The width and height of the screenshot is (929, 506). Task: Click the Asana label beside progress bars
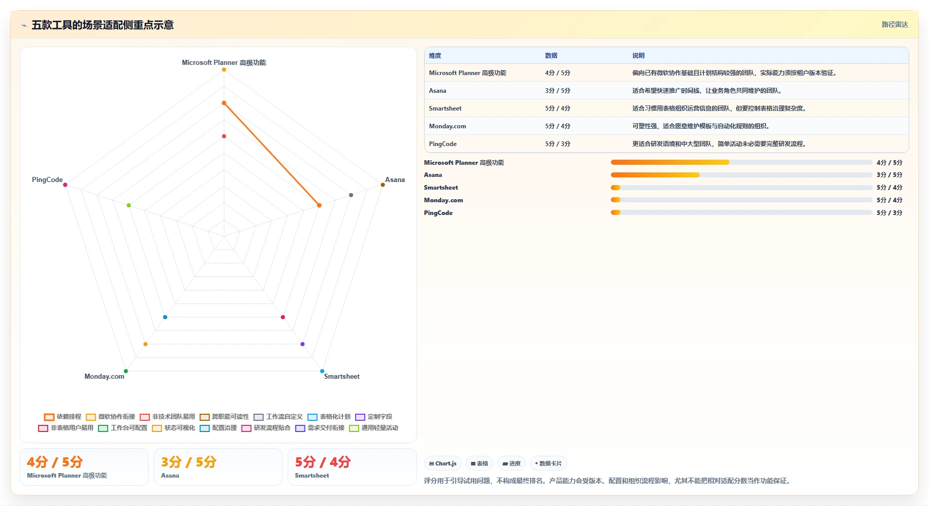tap(433, 175)
